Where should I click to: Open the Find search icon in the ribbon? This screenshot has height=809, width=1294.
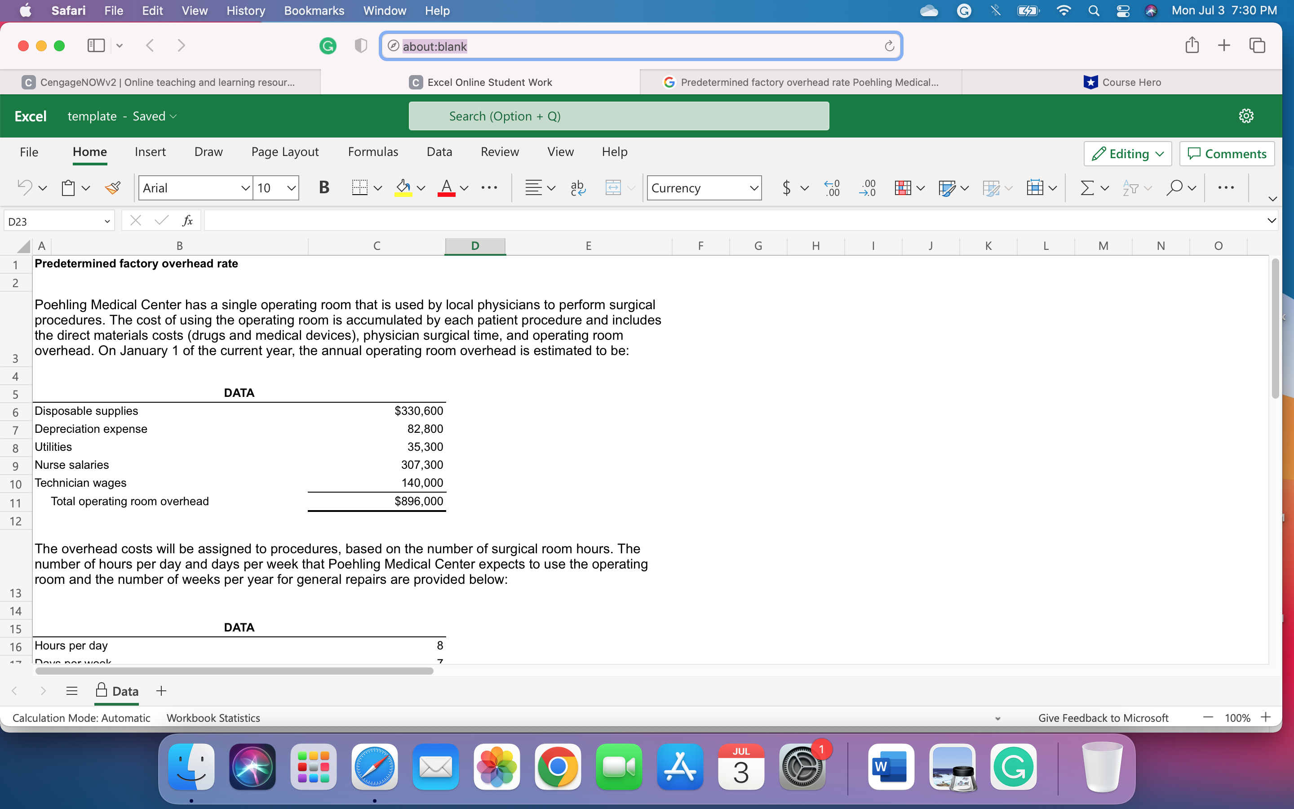tap(1175, 188)
